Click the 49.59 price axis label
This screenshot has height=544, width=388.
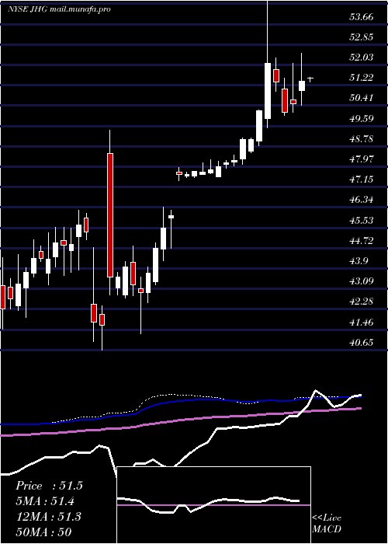click(362, 118)
